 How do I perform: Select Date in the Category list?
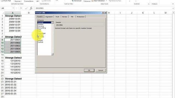44,30
